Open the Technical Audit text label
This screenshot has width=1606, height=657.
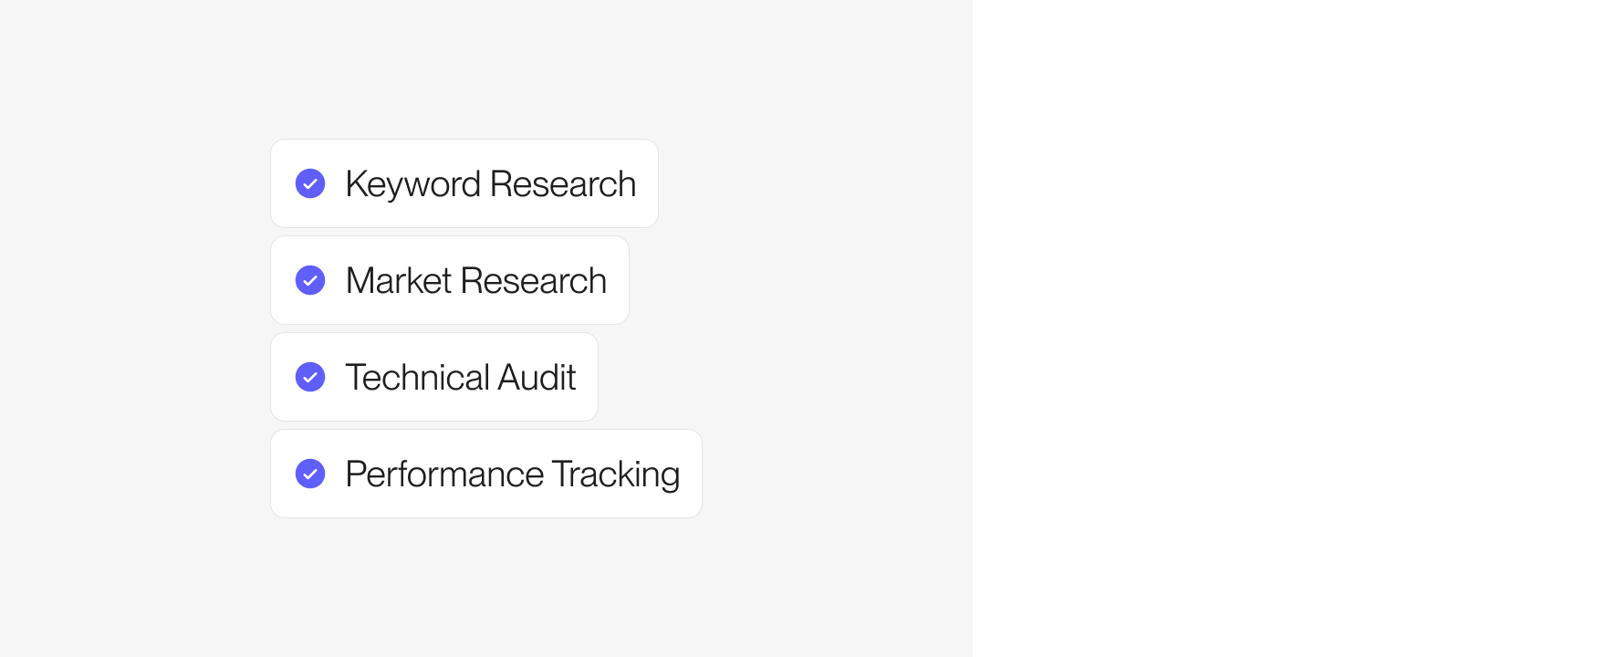(x=461, y=378)
